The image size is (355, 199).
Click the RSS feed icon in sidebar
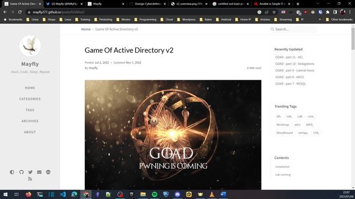tap(30, 179)
